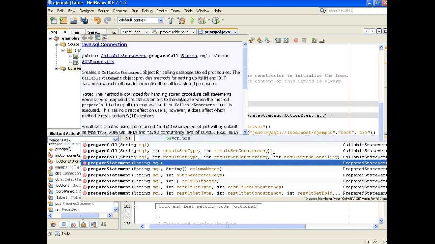Image resolution: width=435 pixels, height=244 pixels.
Task: Expand code fold at line 103
Action: (x=135, y=206)
